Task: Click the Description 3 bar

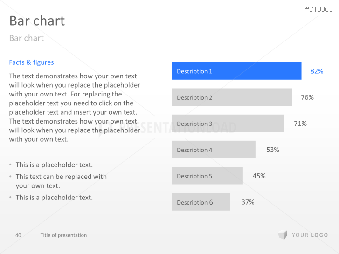Action: coord(228,124)
